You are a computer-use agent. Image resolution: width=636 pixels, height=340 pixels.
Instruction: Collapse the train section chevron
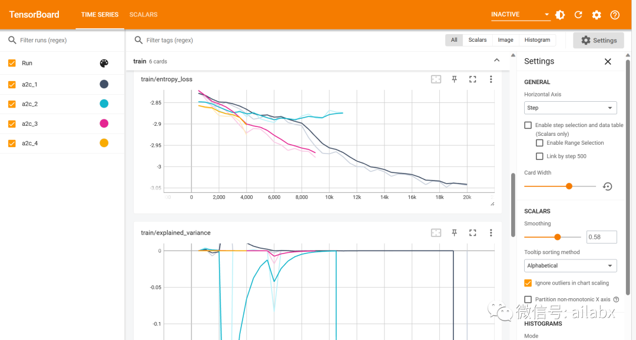[x=496, y=61]
